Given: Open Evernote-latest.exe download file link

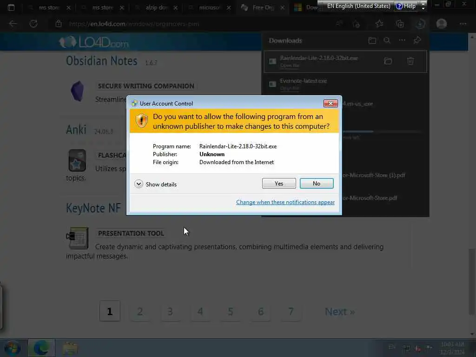Looking at the screenshot, I should click(290, 88).
